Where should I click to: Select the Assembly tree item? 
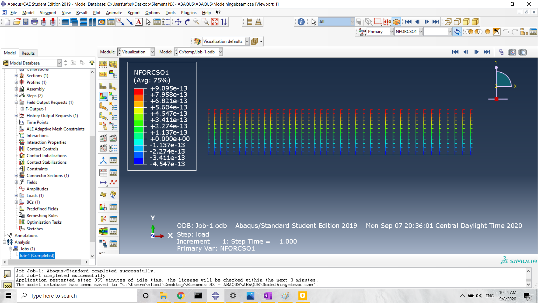click(35, 89)
